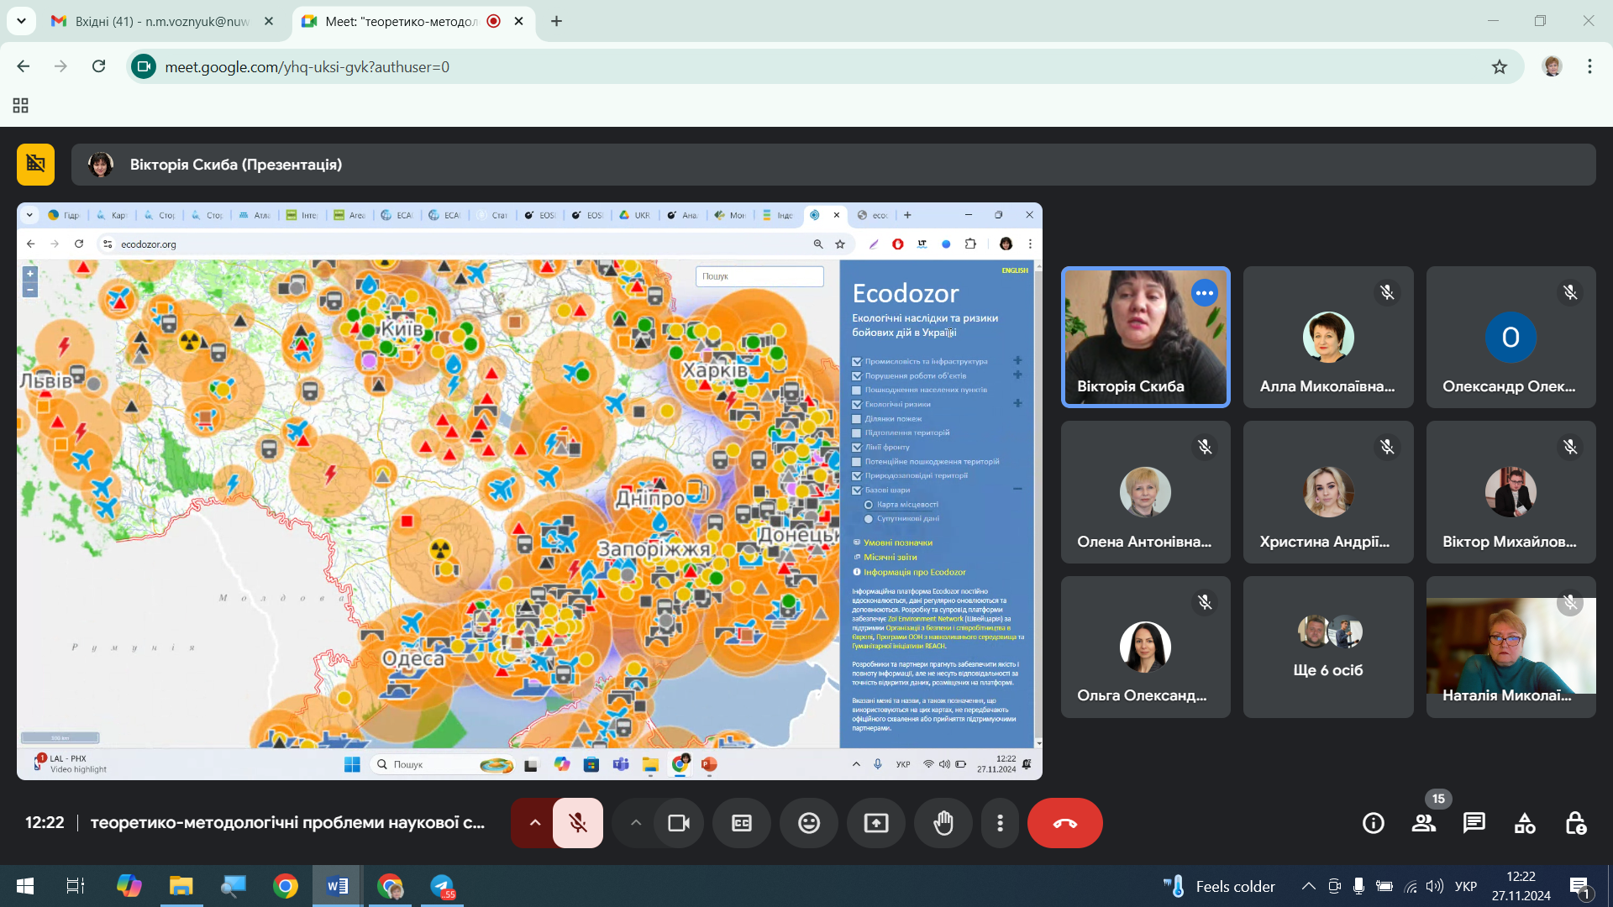Open more options three-dot menu
Screen dimensions: 1613x907
pyautogui.click(x=1000, y=823)
